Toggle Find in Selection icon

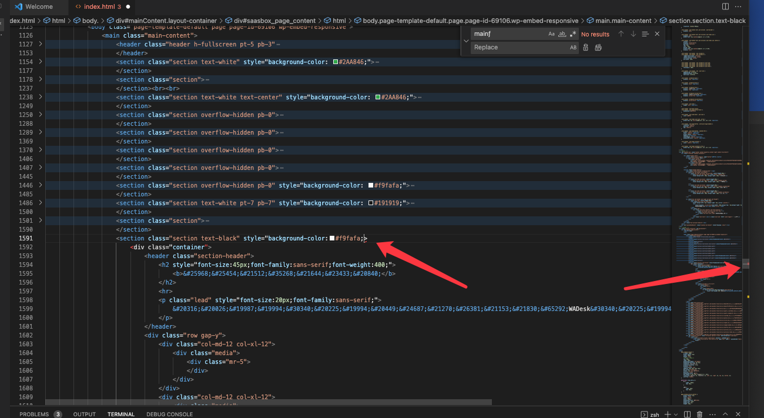point(645,34)
